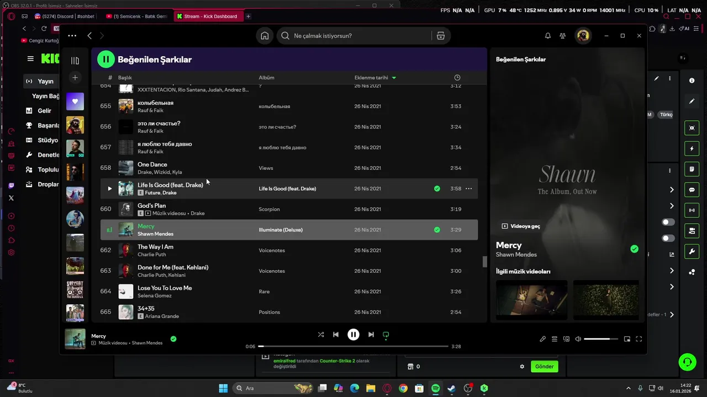
Task: Sort songs by the Başlık column
Action: point(125,78)
